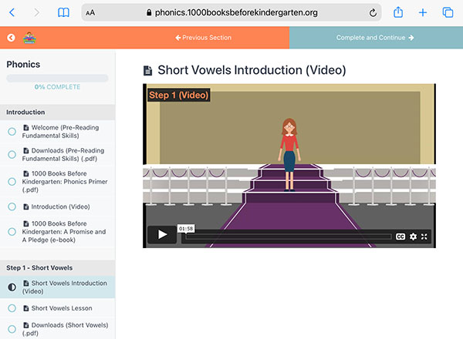Show all tabs overview icon

(x=448, y=12)
